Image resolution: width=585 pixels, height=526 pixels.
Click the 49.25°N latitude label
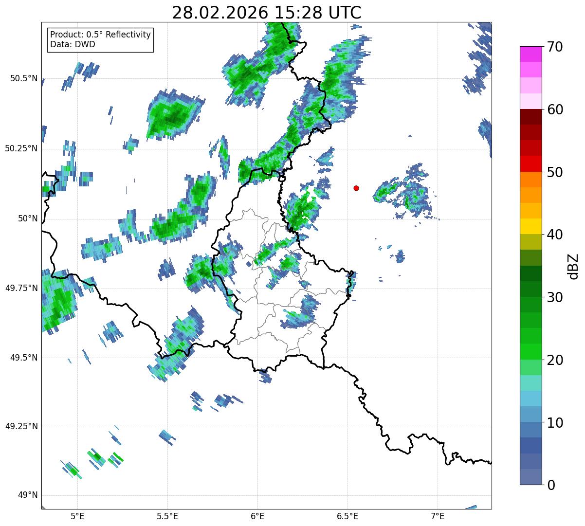pos(21,426)
